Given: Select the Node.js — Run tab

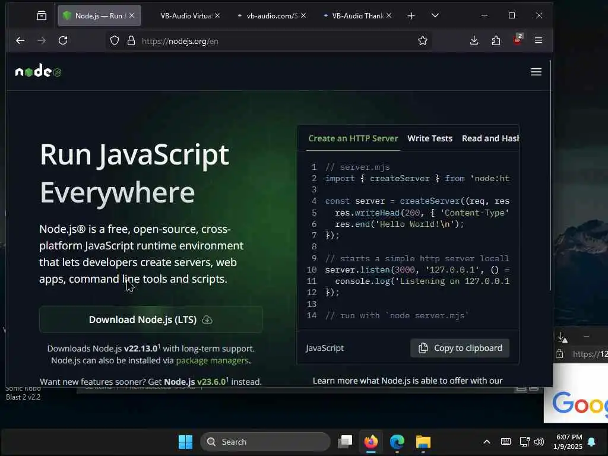Looking at the screenshot, I should tap(99, 16).
